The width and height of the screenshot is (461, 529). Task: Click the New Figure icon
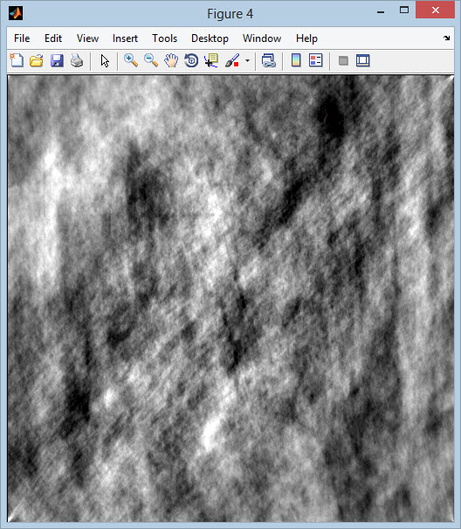click(17, 61)
